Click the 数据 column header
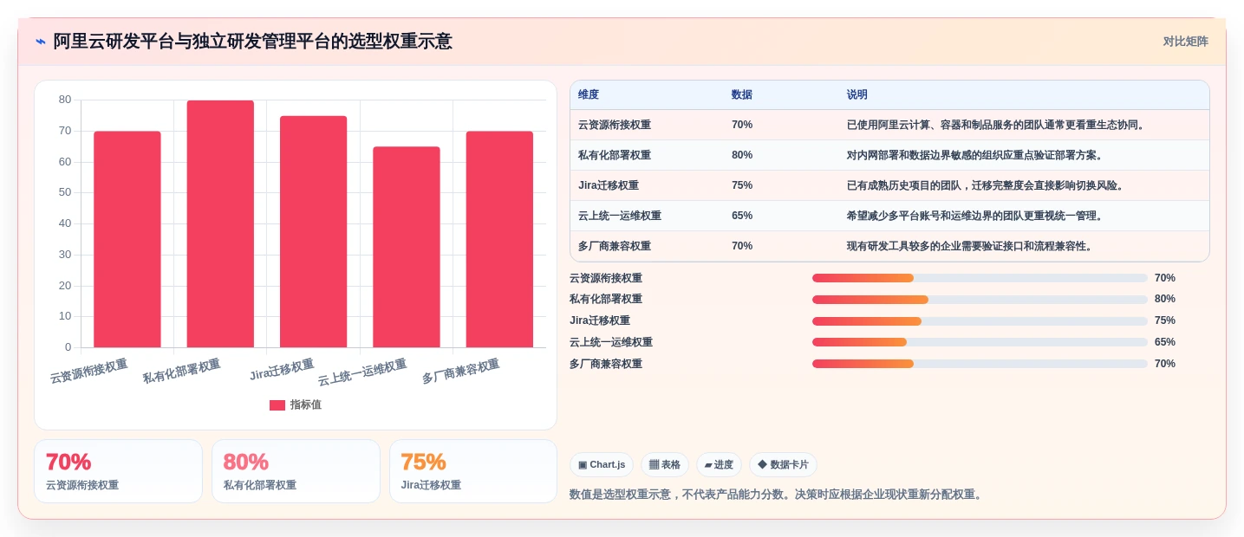The height and width of the screenshot is (537, 1244). [x=742, y=94]
